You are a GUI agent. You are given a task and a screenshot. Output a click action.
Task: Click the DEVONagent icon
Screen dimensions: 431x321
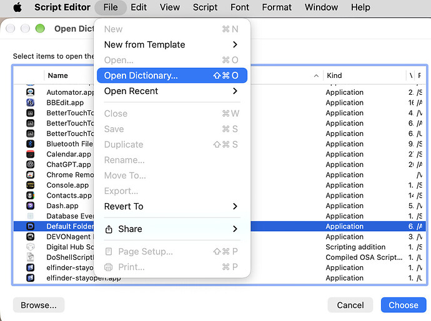[30, 236]
